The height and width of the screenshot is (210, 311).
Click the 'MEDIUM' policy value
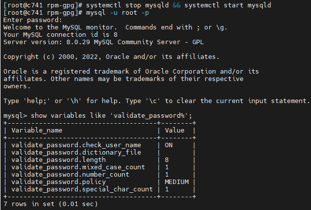click(177, 182)
